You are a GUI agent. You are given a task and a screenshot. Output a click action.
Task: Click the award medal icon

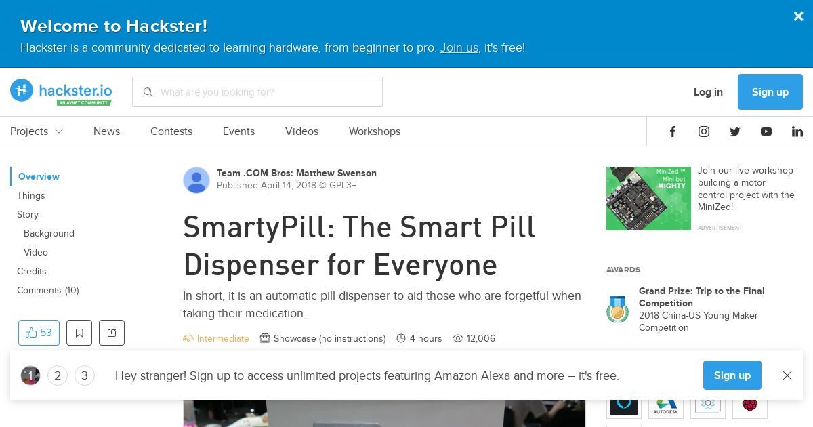tap(617, 309)
